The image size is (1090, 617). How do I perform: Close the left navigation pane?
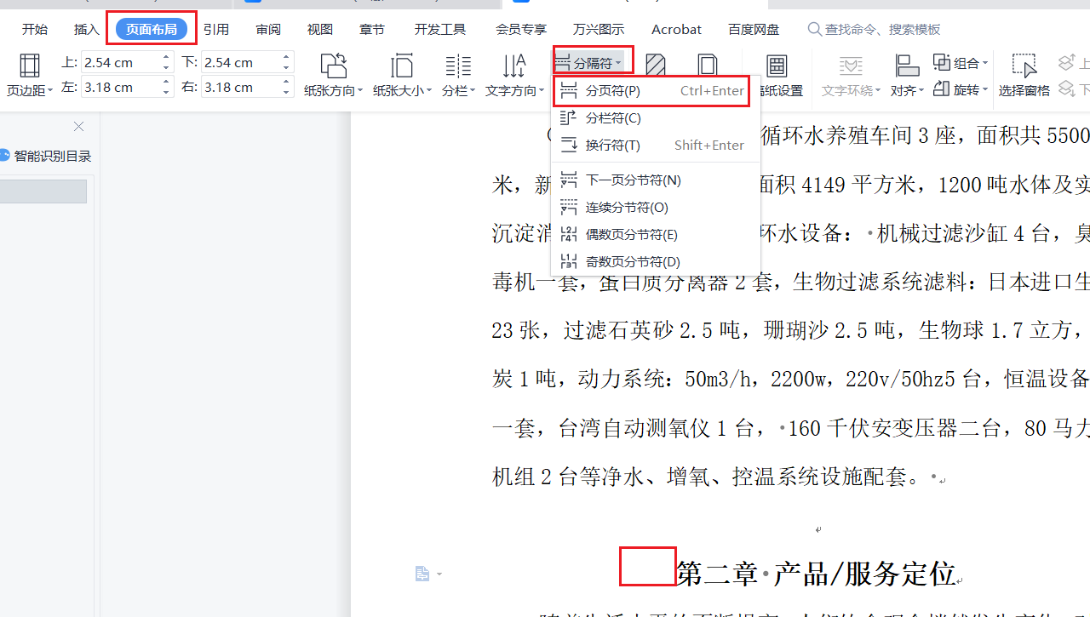pyautogui.click(x=79, y=127)
